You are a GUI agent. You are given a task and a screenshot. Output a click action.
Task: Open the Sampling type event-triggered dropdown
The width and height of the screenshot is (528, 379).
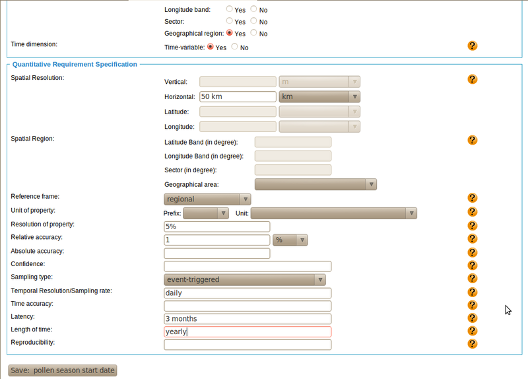point(245,279)
